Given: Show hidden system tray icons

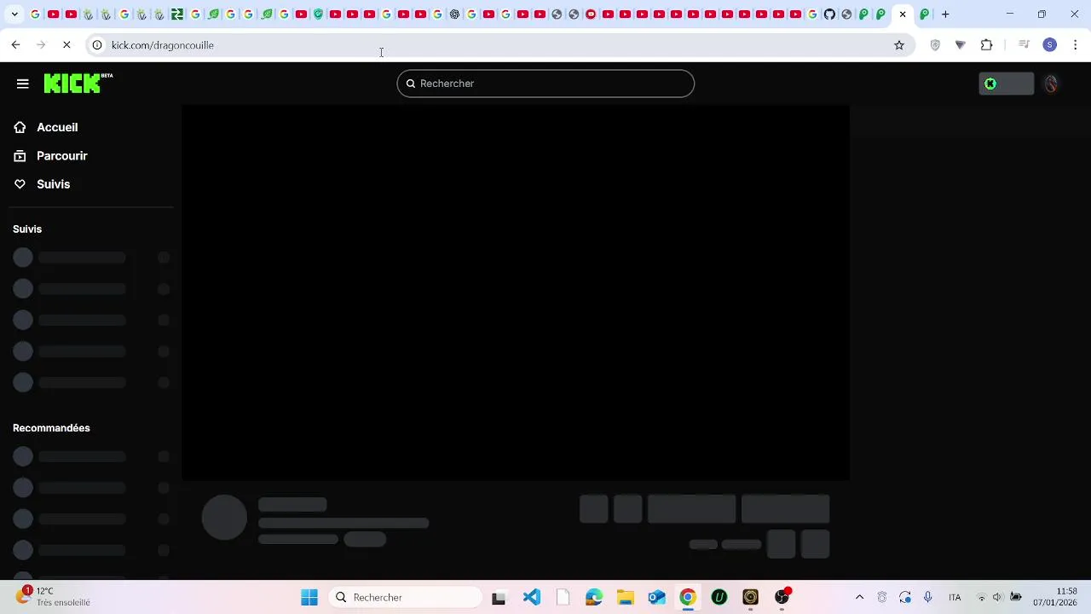Looking at the screenshot, I should 859,597.
